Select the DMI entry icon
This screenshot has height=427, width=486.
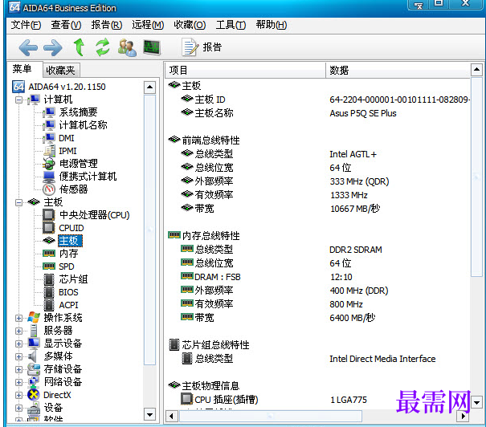point(49,138)
